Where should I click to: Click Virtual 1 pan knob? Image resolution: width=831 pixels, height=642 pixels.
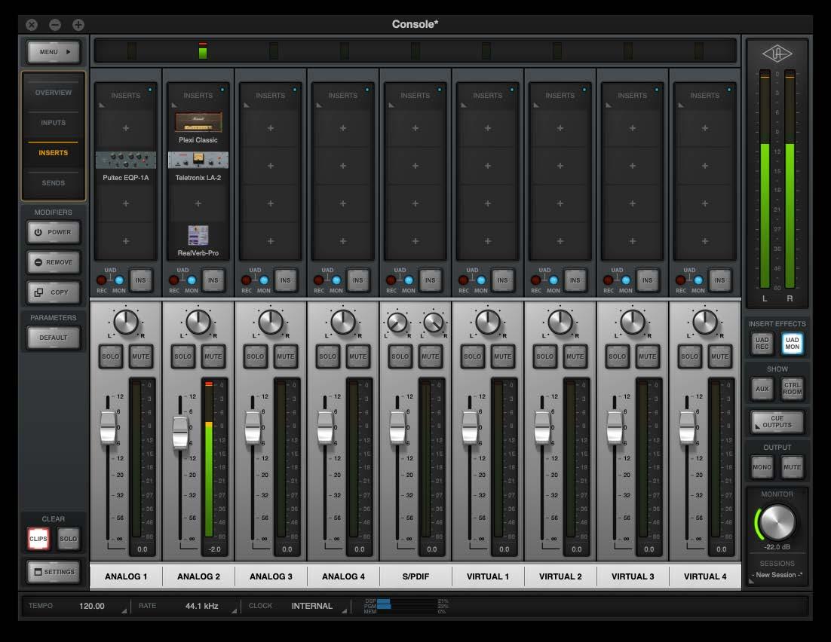point(488,322)
